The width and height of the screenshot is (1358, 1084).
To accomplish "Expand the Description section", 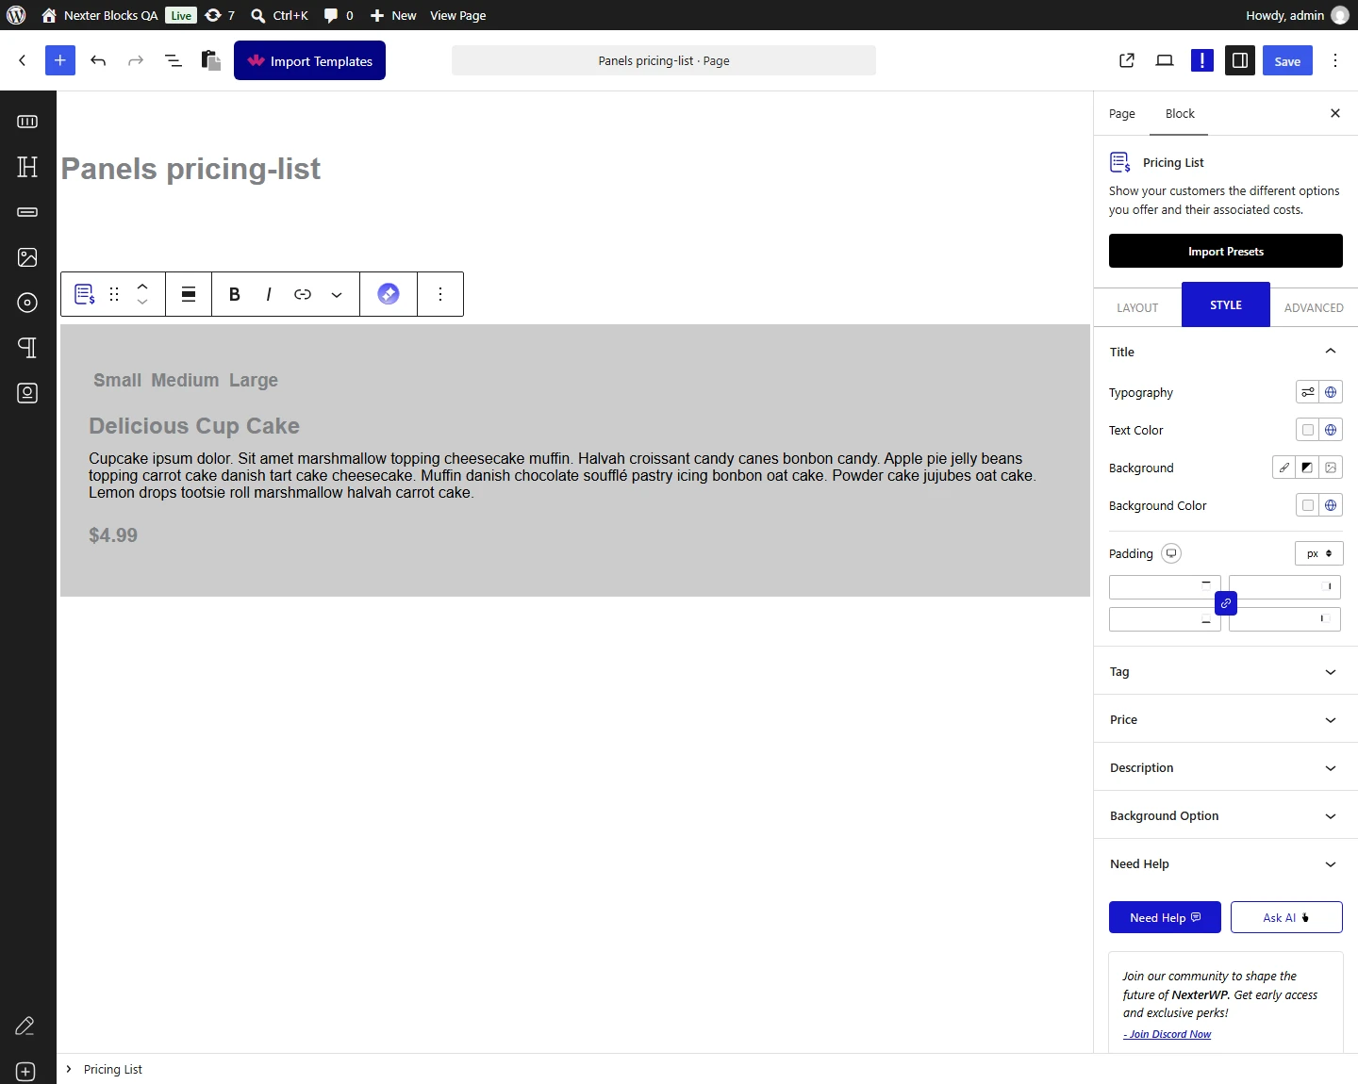I will tap(1226, 767).
